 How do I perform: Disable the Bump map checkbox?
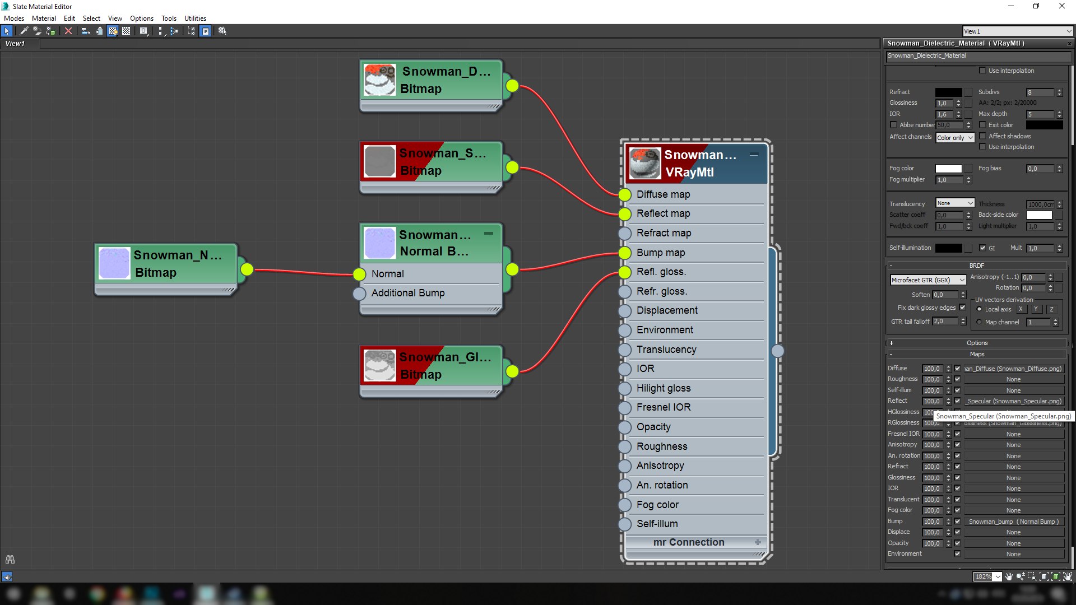(x=957, y=522)
